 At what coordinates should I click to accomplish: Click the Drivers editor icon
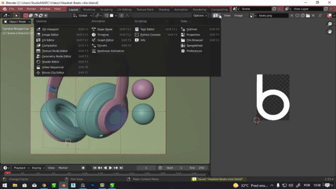(x=93, y=46)
